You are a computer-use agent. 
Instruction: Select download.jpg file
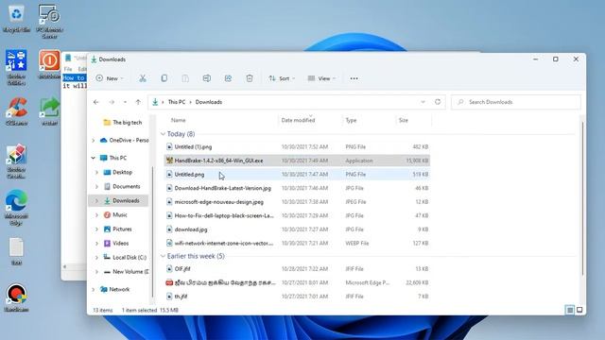click(x=297, y=229)
